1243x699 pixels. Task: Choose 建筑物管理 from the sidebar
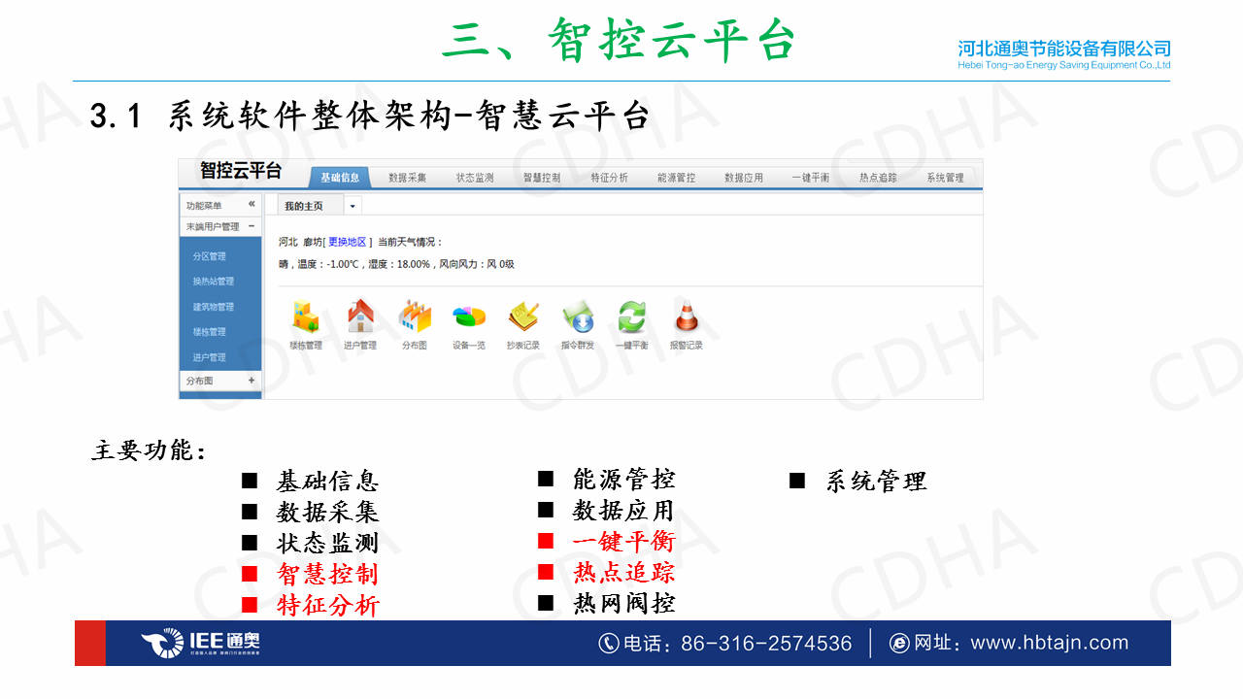214,307
